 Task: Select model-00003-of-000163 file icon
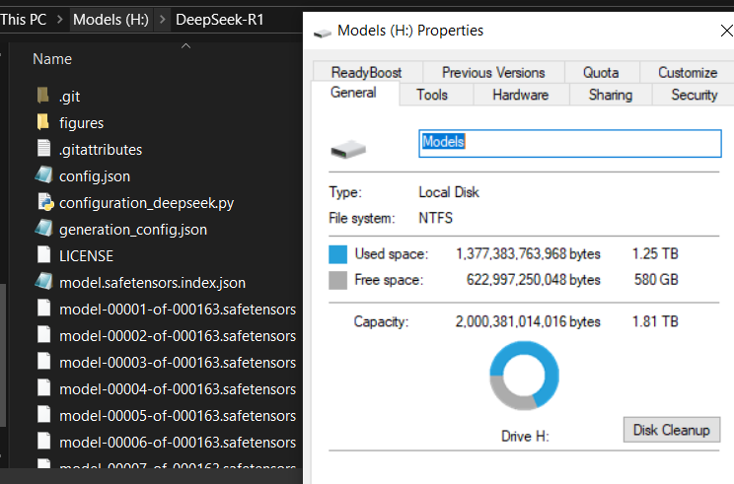tap(44, 362)
